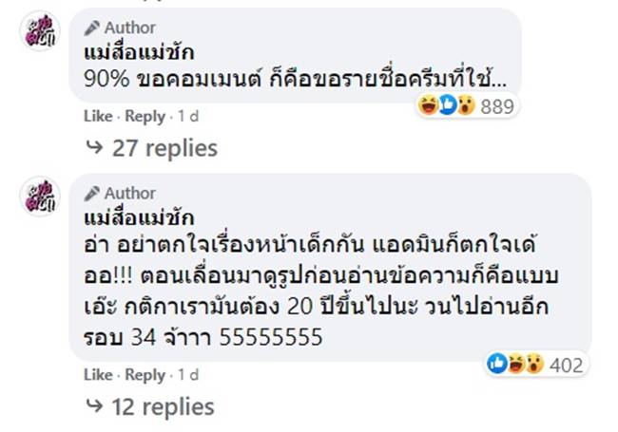This screenshot has width=618, height=432.
Task: Click the avatar of the comment with 402 reactions
Action: tap(40, 197)
